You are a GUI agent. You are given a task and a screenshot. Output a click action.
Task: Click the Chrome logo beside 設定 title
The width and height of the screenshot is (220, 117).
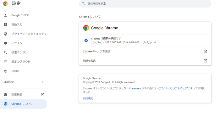[x=5, y=3]
